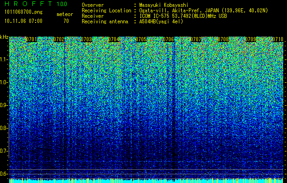
Task: Click the kHz axis unit label
Action: [4, 37]
